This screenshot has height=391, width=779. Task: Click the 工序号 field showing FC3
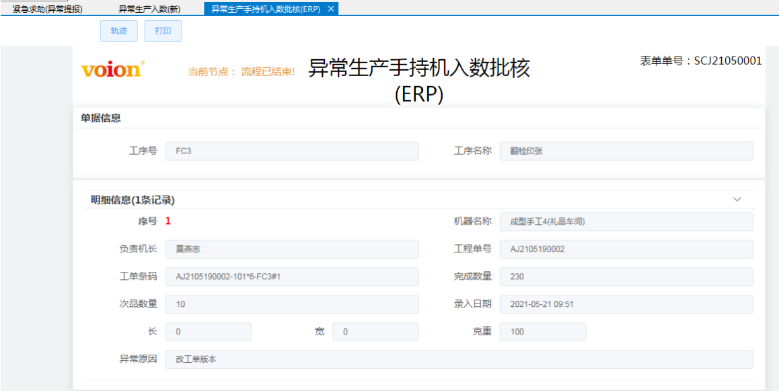(x=292, y=151)
